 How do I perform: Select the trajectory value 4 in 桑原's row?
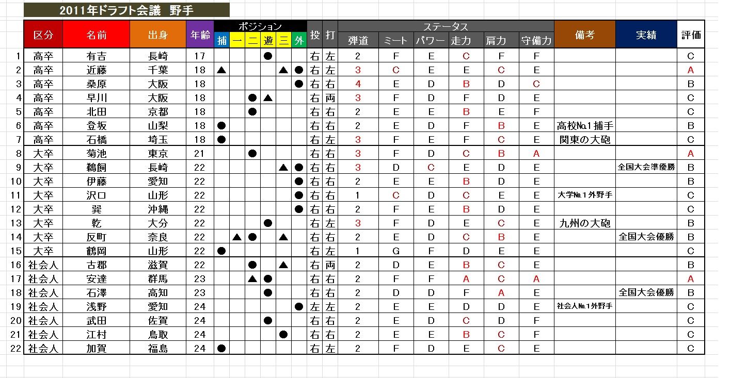click(358, 84)
